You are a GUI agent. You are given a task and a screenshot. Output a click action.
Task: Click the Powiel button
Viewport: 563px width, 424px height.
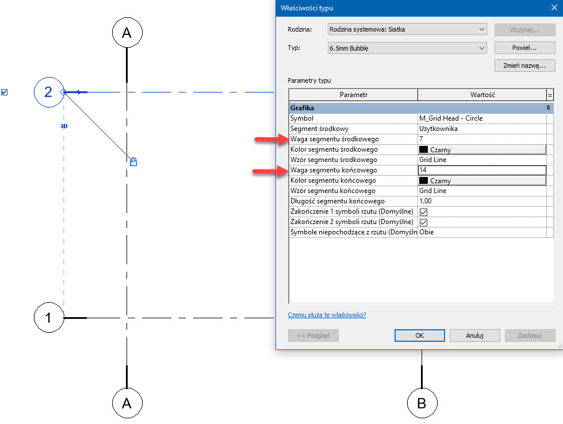(524, 48)
